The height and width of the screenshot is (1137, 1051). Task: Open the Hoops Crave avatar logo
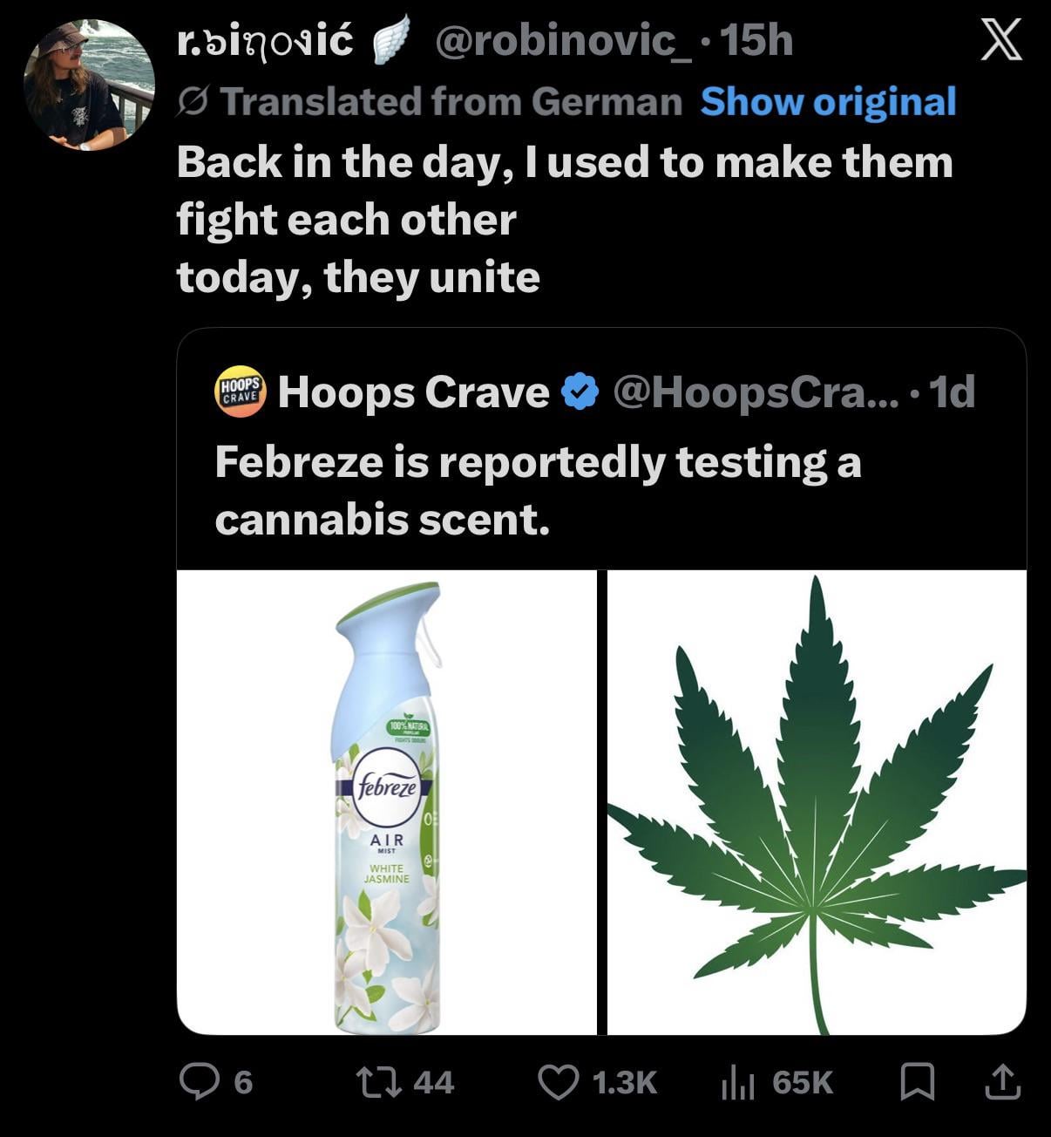241,393
